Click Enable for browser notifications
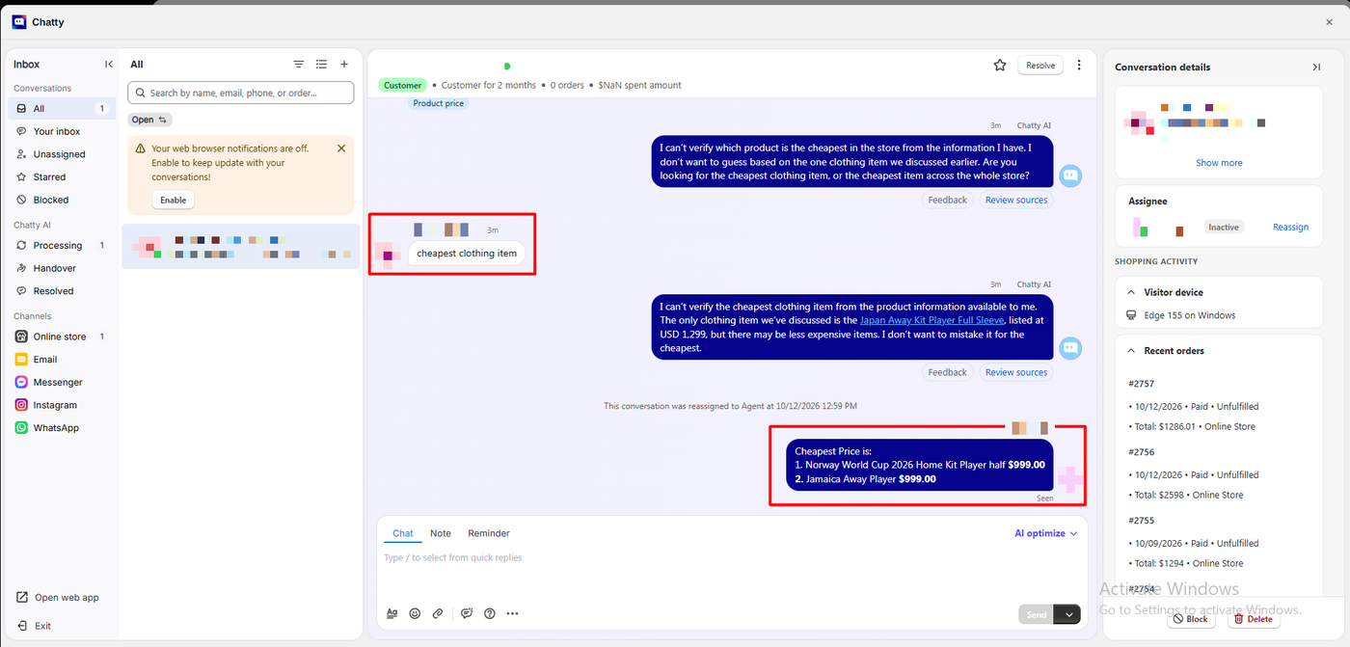Image resolution: width=1350 pixels, height=647 pixels. [174, 200]
